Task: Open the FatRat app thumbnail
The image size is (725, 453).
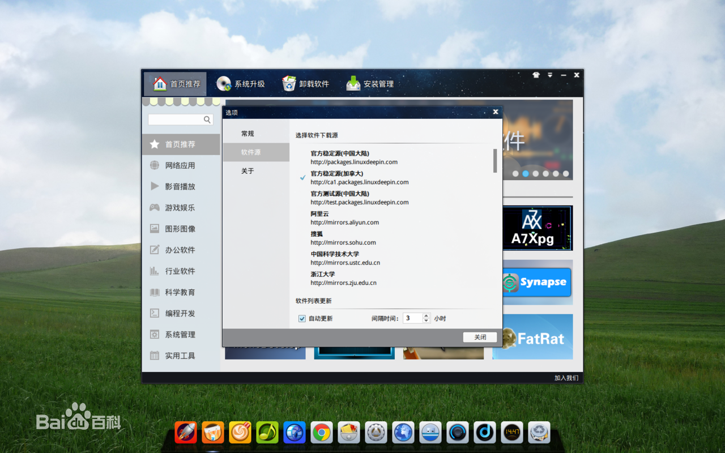Action: [x=538, y=337]
